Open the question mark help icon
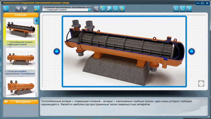Screen dimensions: 211x119 point(189,9)
